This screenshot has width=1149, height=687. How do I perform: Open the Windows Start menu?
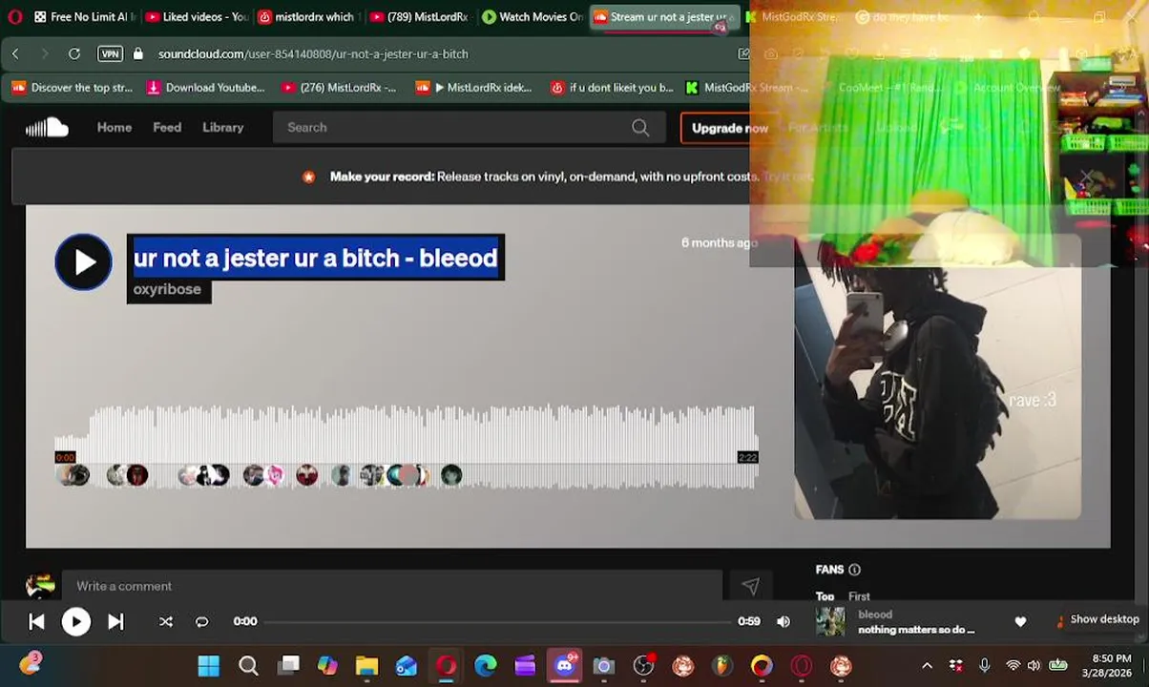coord(208,666)
